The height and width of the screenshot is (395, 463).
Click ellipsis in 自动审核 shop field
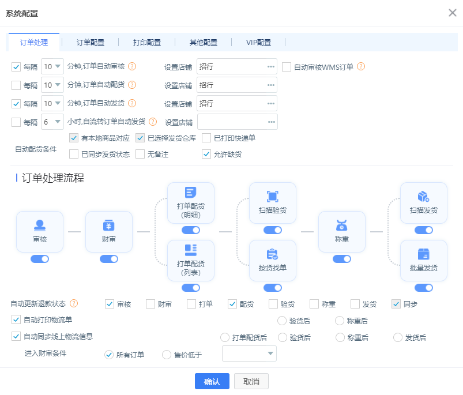coord(271,67)
